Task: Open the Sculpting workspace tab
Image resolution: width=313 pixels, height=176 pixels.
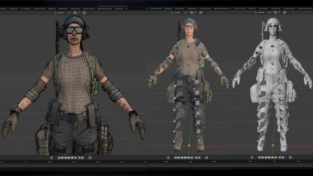Action: pos(14,9)
